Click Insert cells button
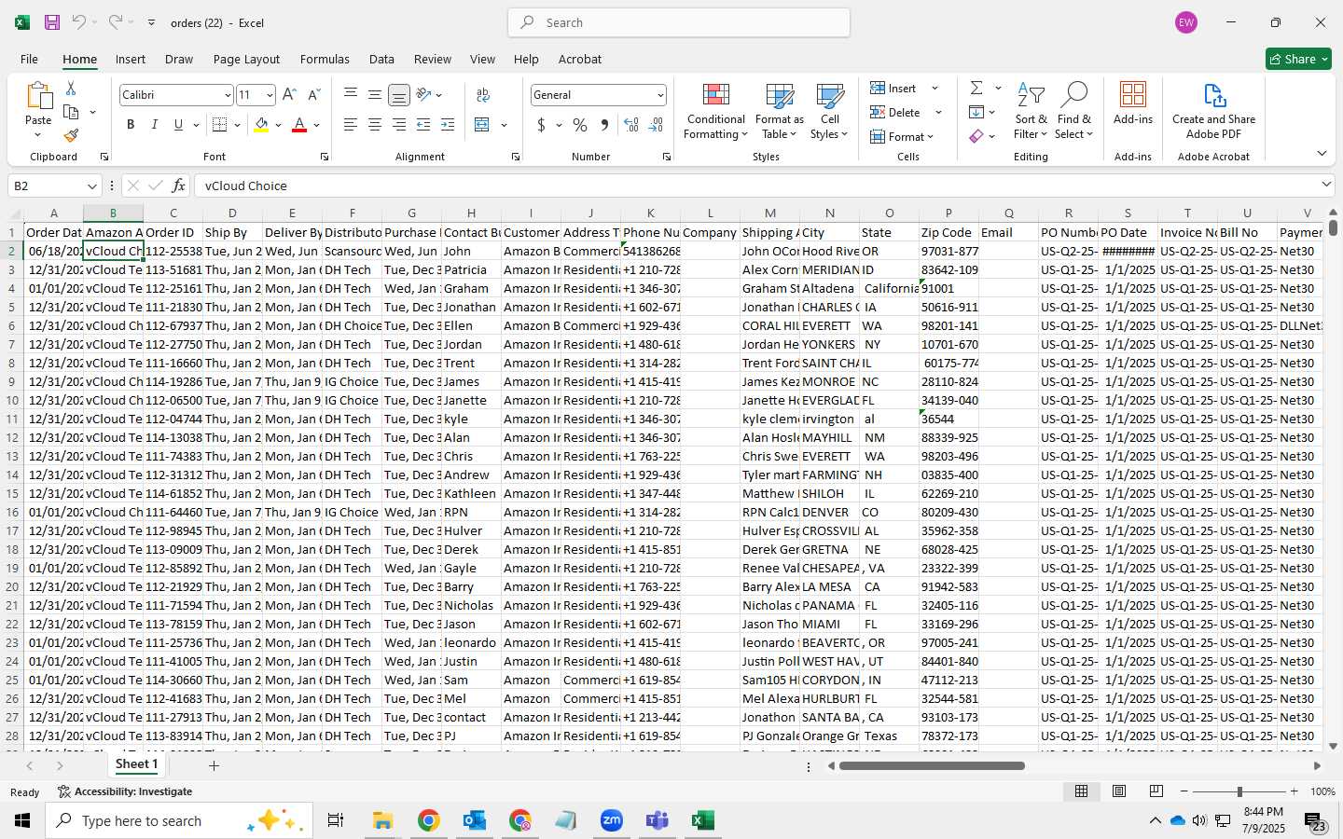 pos(893,88)
